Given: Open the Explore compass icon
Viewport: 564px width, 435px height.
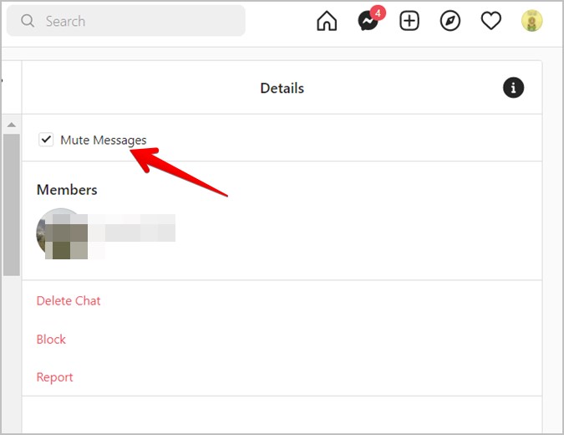Looking at the screenshot, I should (450, 21).
